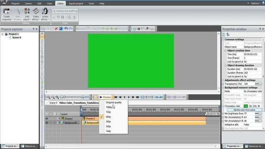Click the timeline zoom in magnifier
The image size is (265, 149).
(48, 97)
